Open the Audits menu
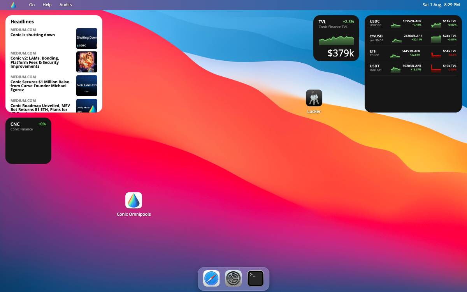The height and width of the screenshot is (292, 467). coord(66,5)
